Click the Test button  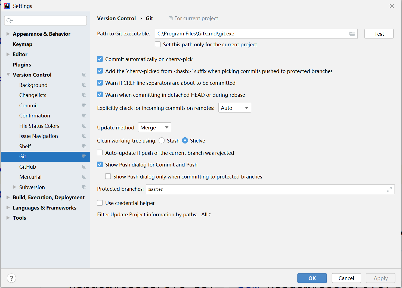click(379, 34)
